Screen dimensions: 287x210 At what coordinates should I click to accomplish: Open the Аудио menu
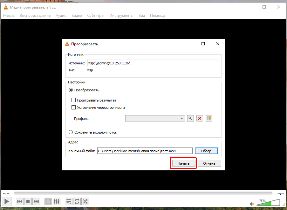click(x=61, y=16)
